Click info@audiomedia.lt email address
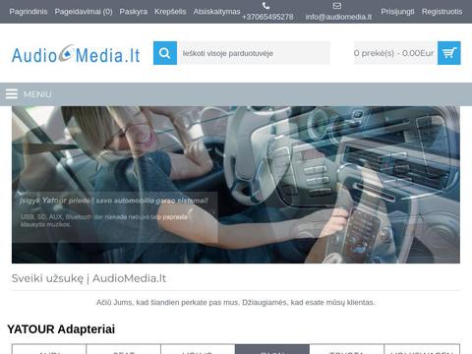472x354 pixels. click(338, 17)
